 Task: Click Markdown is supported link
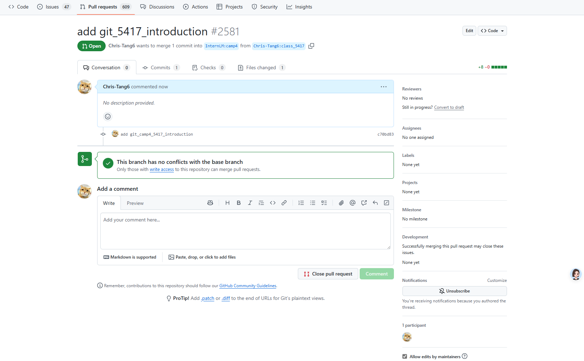click(130, 257)
